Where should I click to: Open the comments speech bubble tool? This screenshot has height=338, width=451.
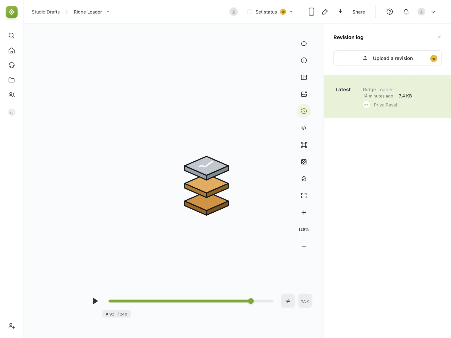pyautogui.click(x=304, y=44)
